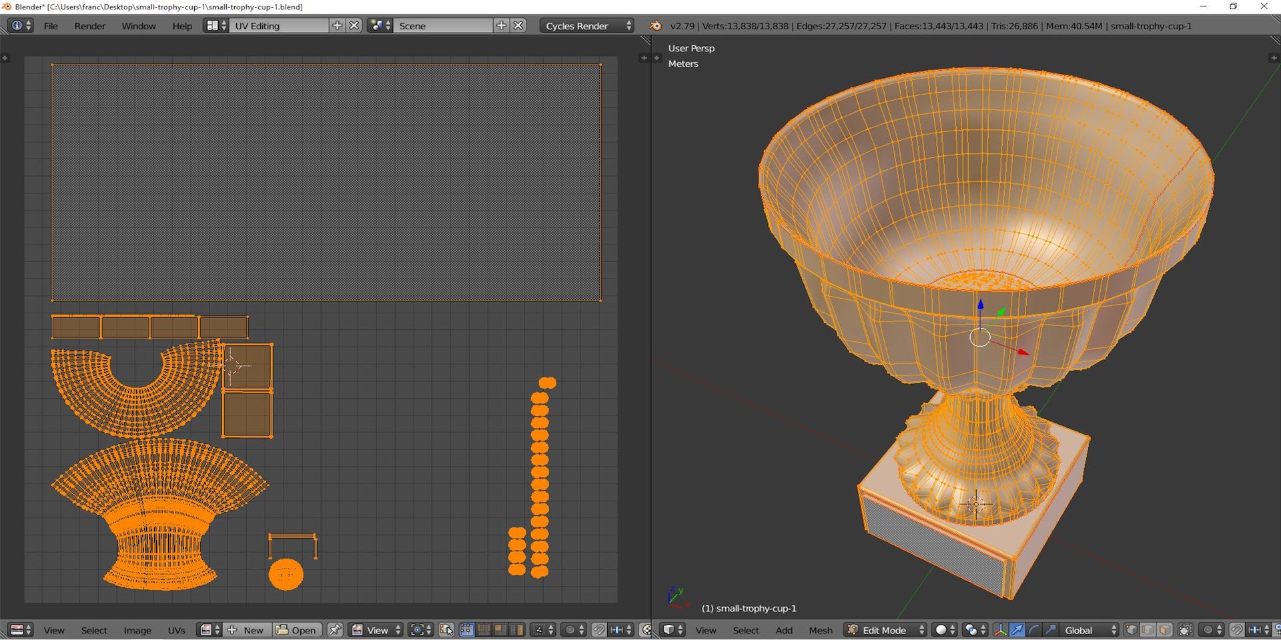Open the Help menu
The image size is (1281, 640).
click(182, 26)
